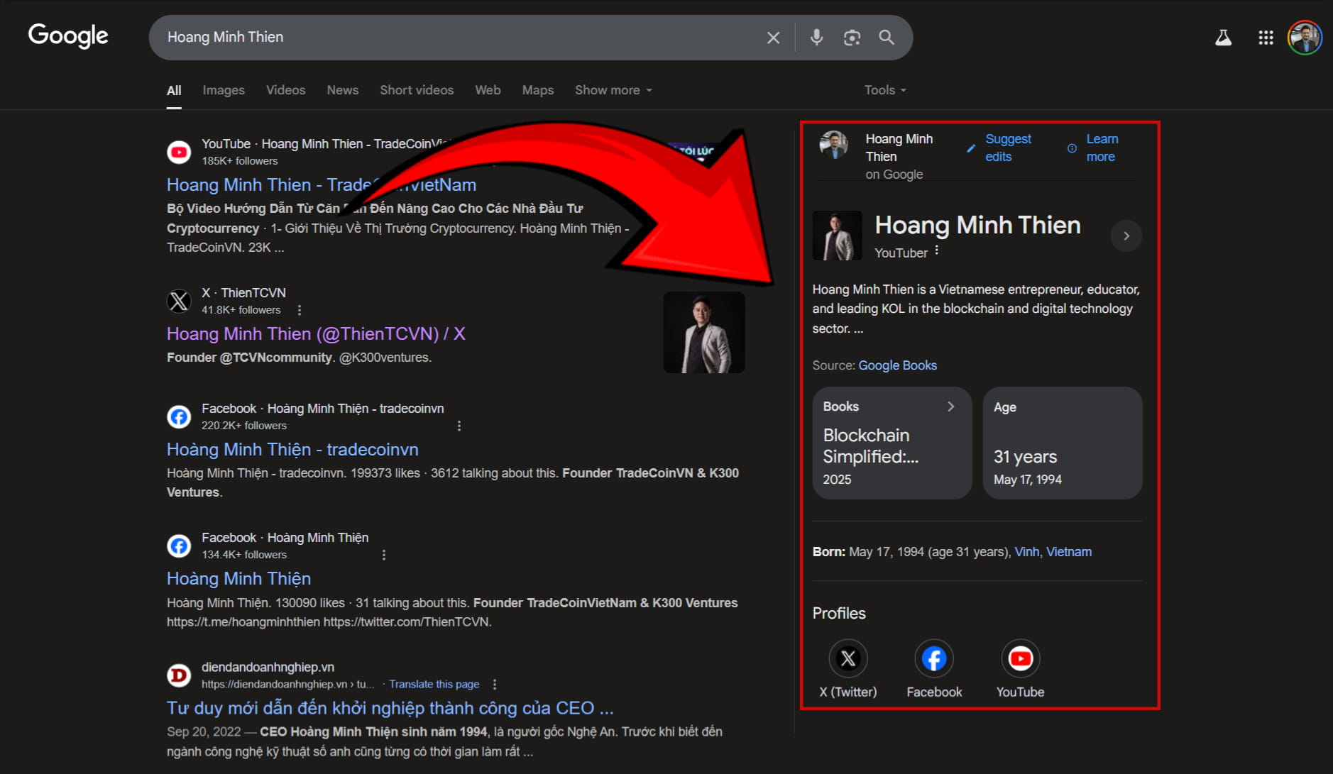
Task: Open the Google apps grid
Action: 1266,38
